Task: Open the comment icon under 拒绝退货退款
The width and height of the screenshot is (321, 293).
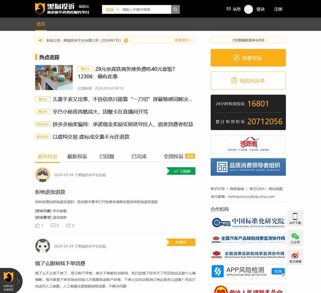Action: tap(53, 225)
